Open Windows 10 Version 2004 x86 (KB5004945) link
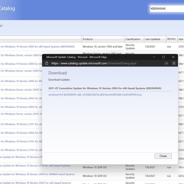The width and height of the screenshot is (184, 184). point(37,47)
